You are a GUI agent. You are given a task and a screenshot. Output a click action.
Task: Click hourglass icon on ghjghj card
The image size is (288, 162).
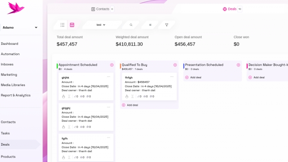tap(69, 127)
